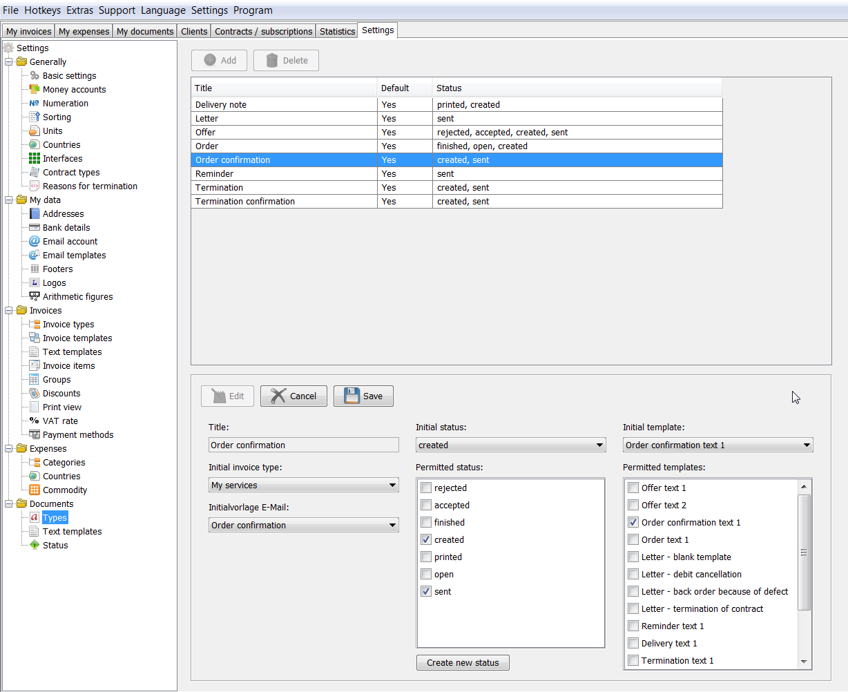The height and width of the screenshot is (692, 848).
Task: Enable the 'printed' permitted status checkbox
Action: pyautogui.click(x=426, y=557)
